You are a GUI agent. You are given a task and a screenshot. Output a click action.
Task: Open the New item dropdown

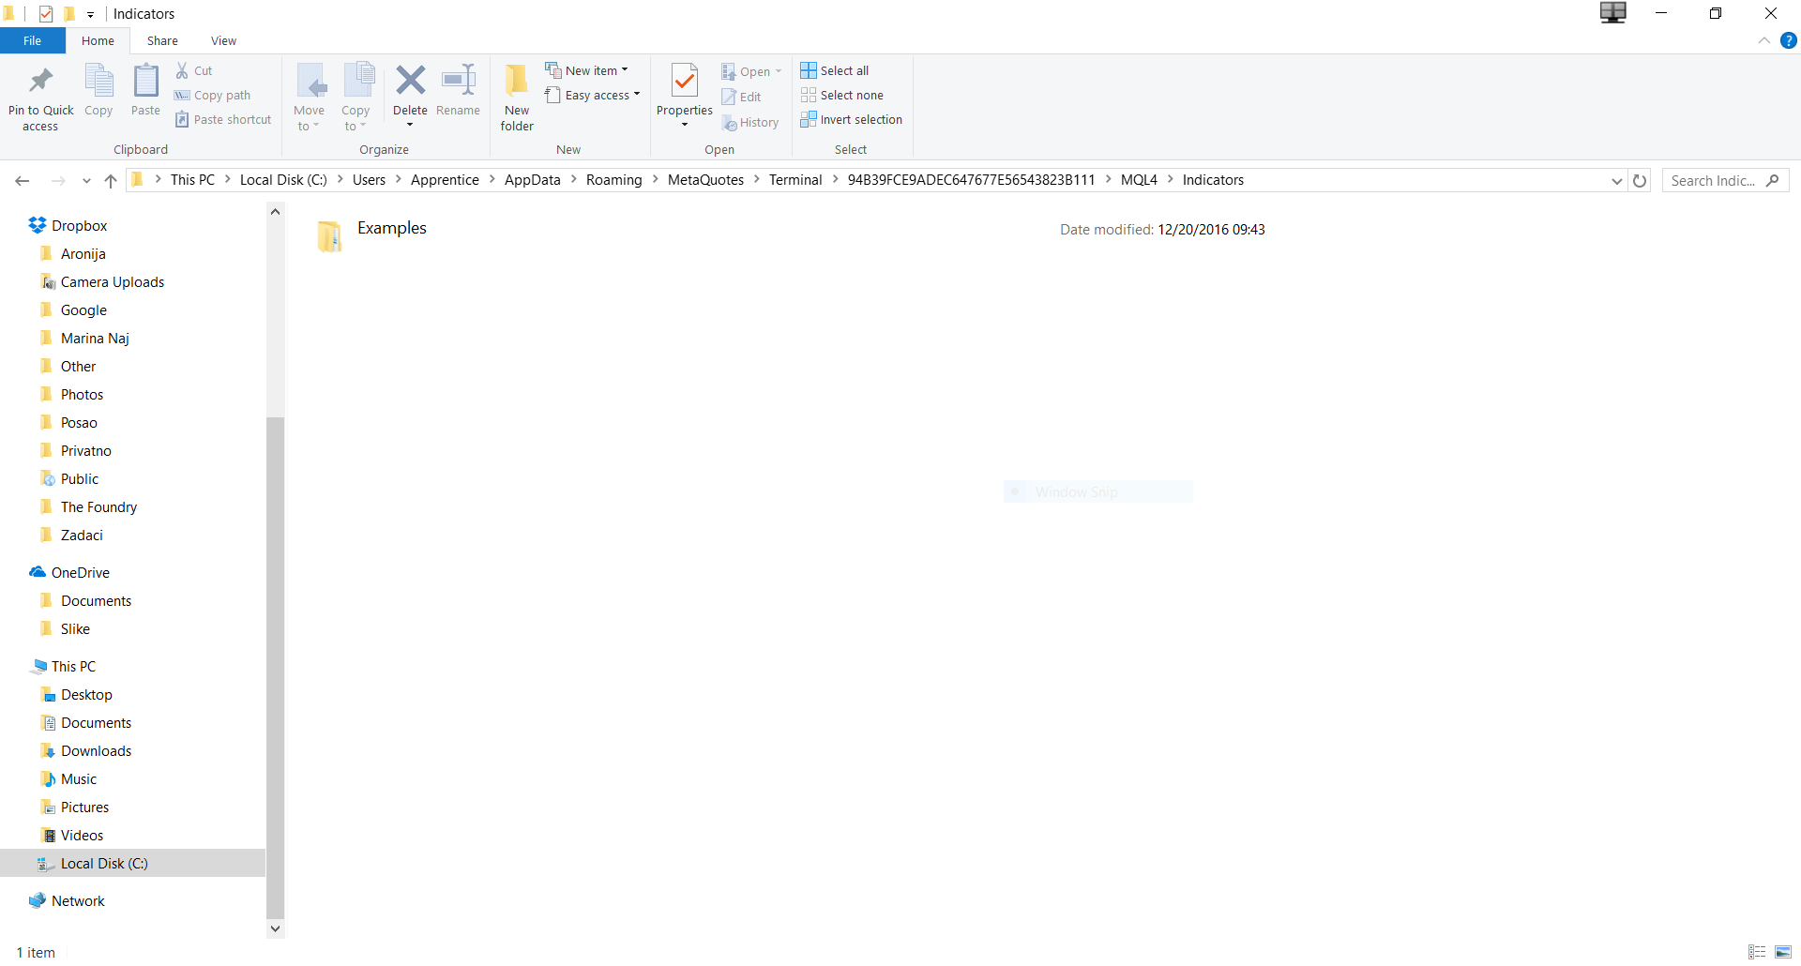(587, 70)
